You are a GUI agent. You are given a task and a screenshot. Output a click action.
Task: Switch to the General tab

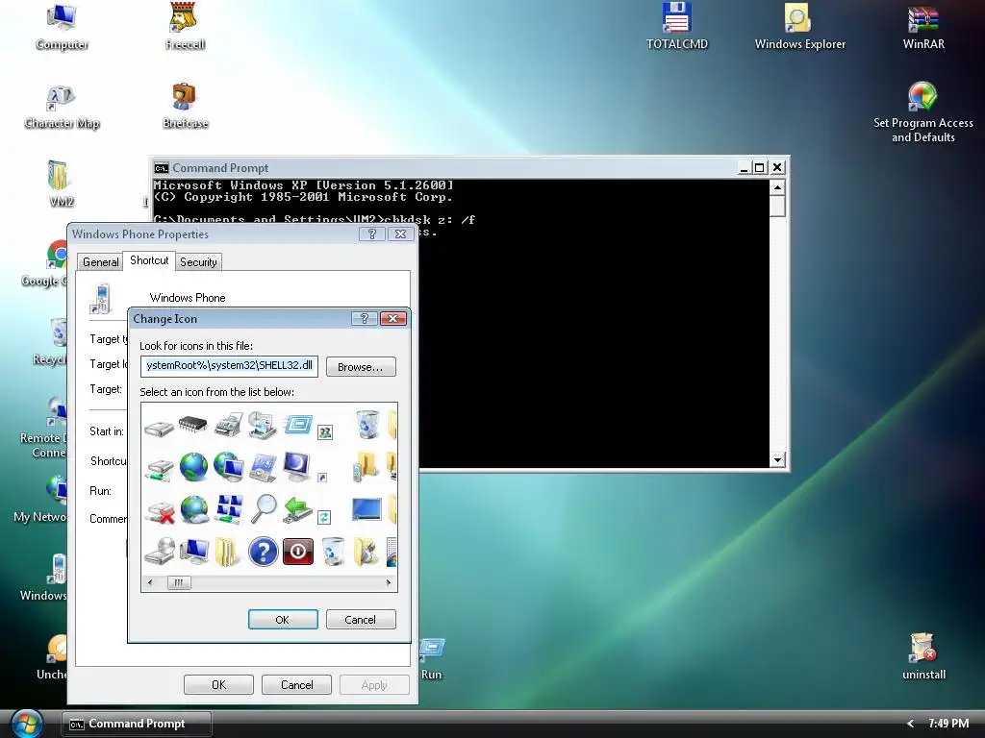100,261
